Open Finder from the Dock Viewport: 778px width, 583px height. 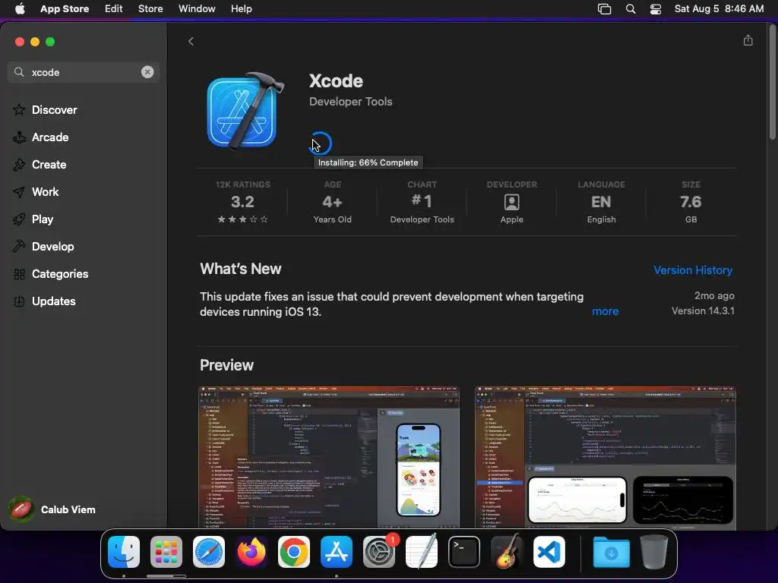pyautogui.click(x=124, y=552)
